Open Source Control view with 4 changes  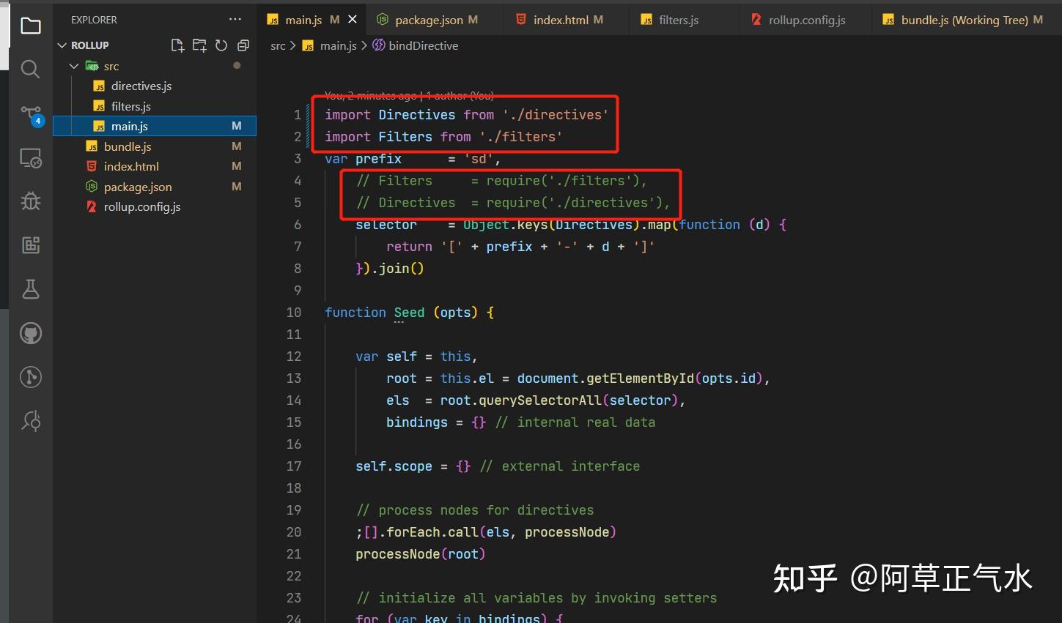point(32,115)
